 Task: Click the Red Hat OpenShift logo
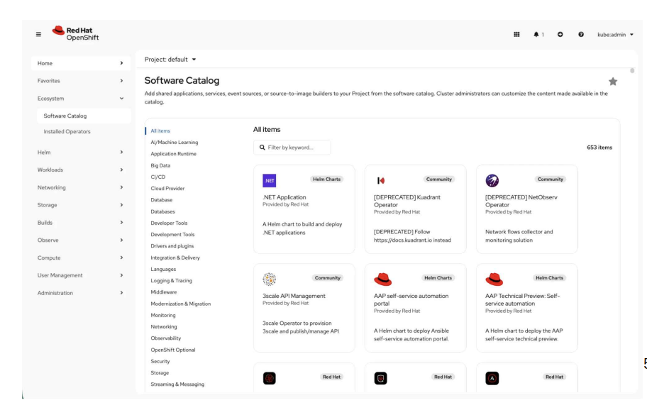[x=75, y=33]
